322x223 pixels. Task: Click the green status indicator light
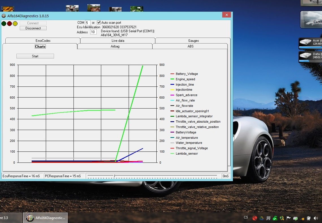coord(4,24)
